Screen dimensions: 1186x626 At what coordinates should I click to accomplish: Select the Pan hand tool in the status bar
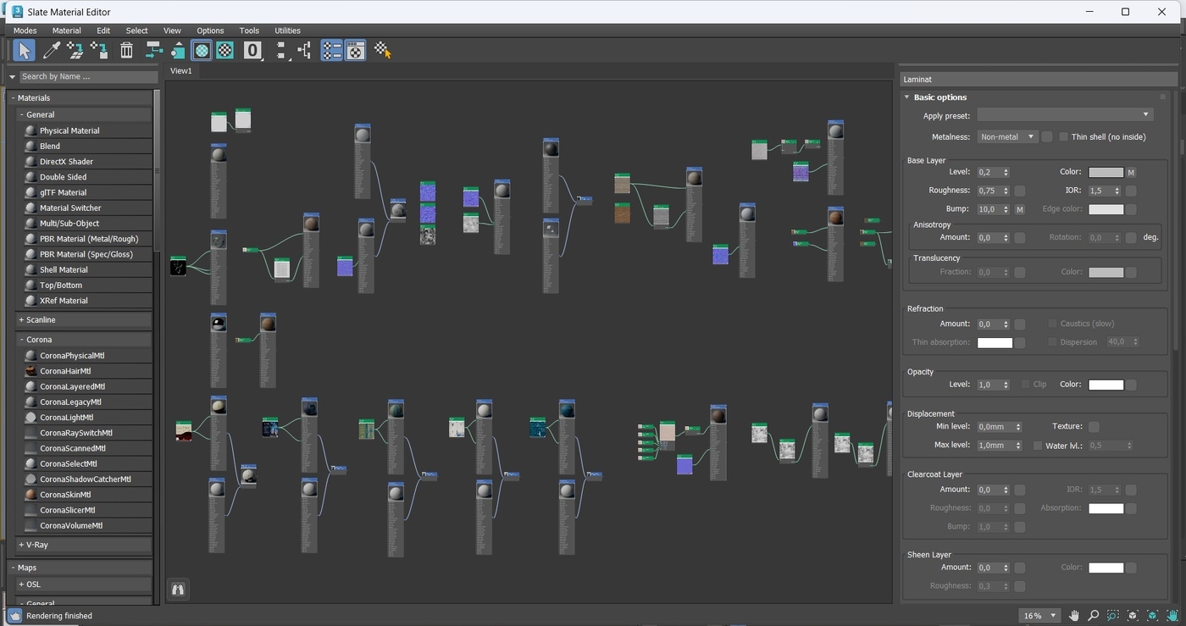click(x=1074, y=616)
